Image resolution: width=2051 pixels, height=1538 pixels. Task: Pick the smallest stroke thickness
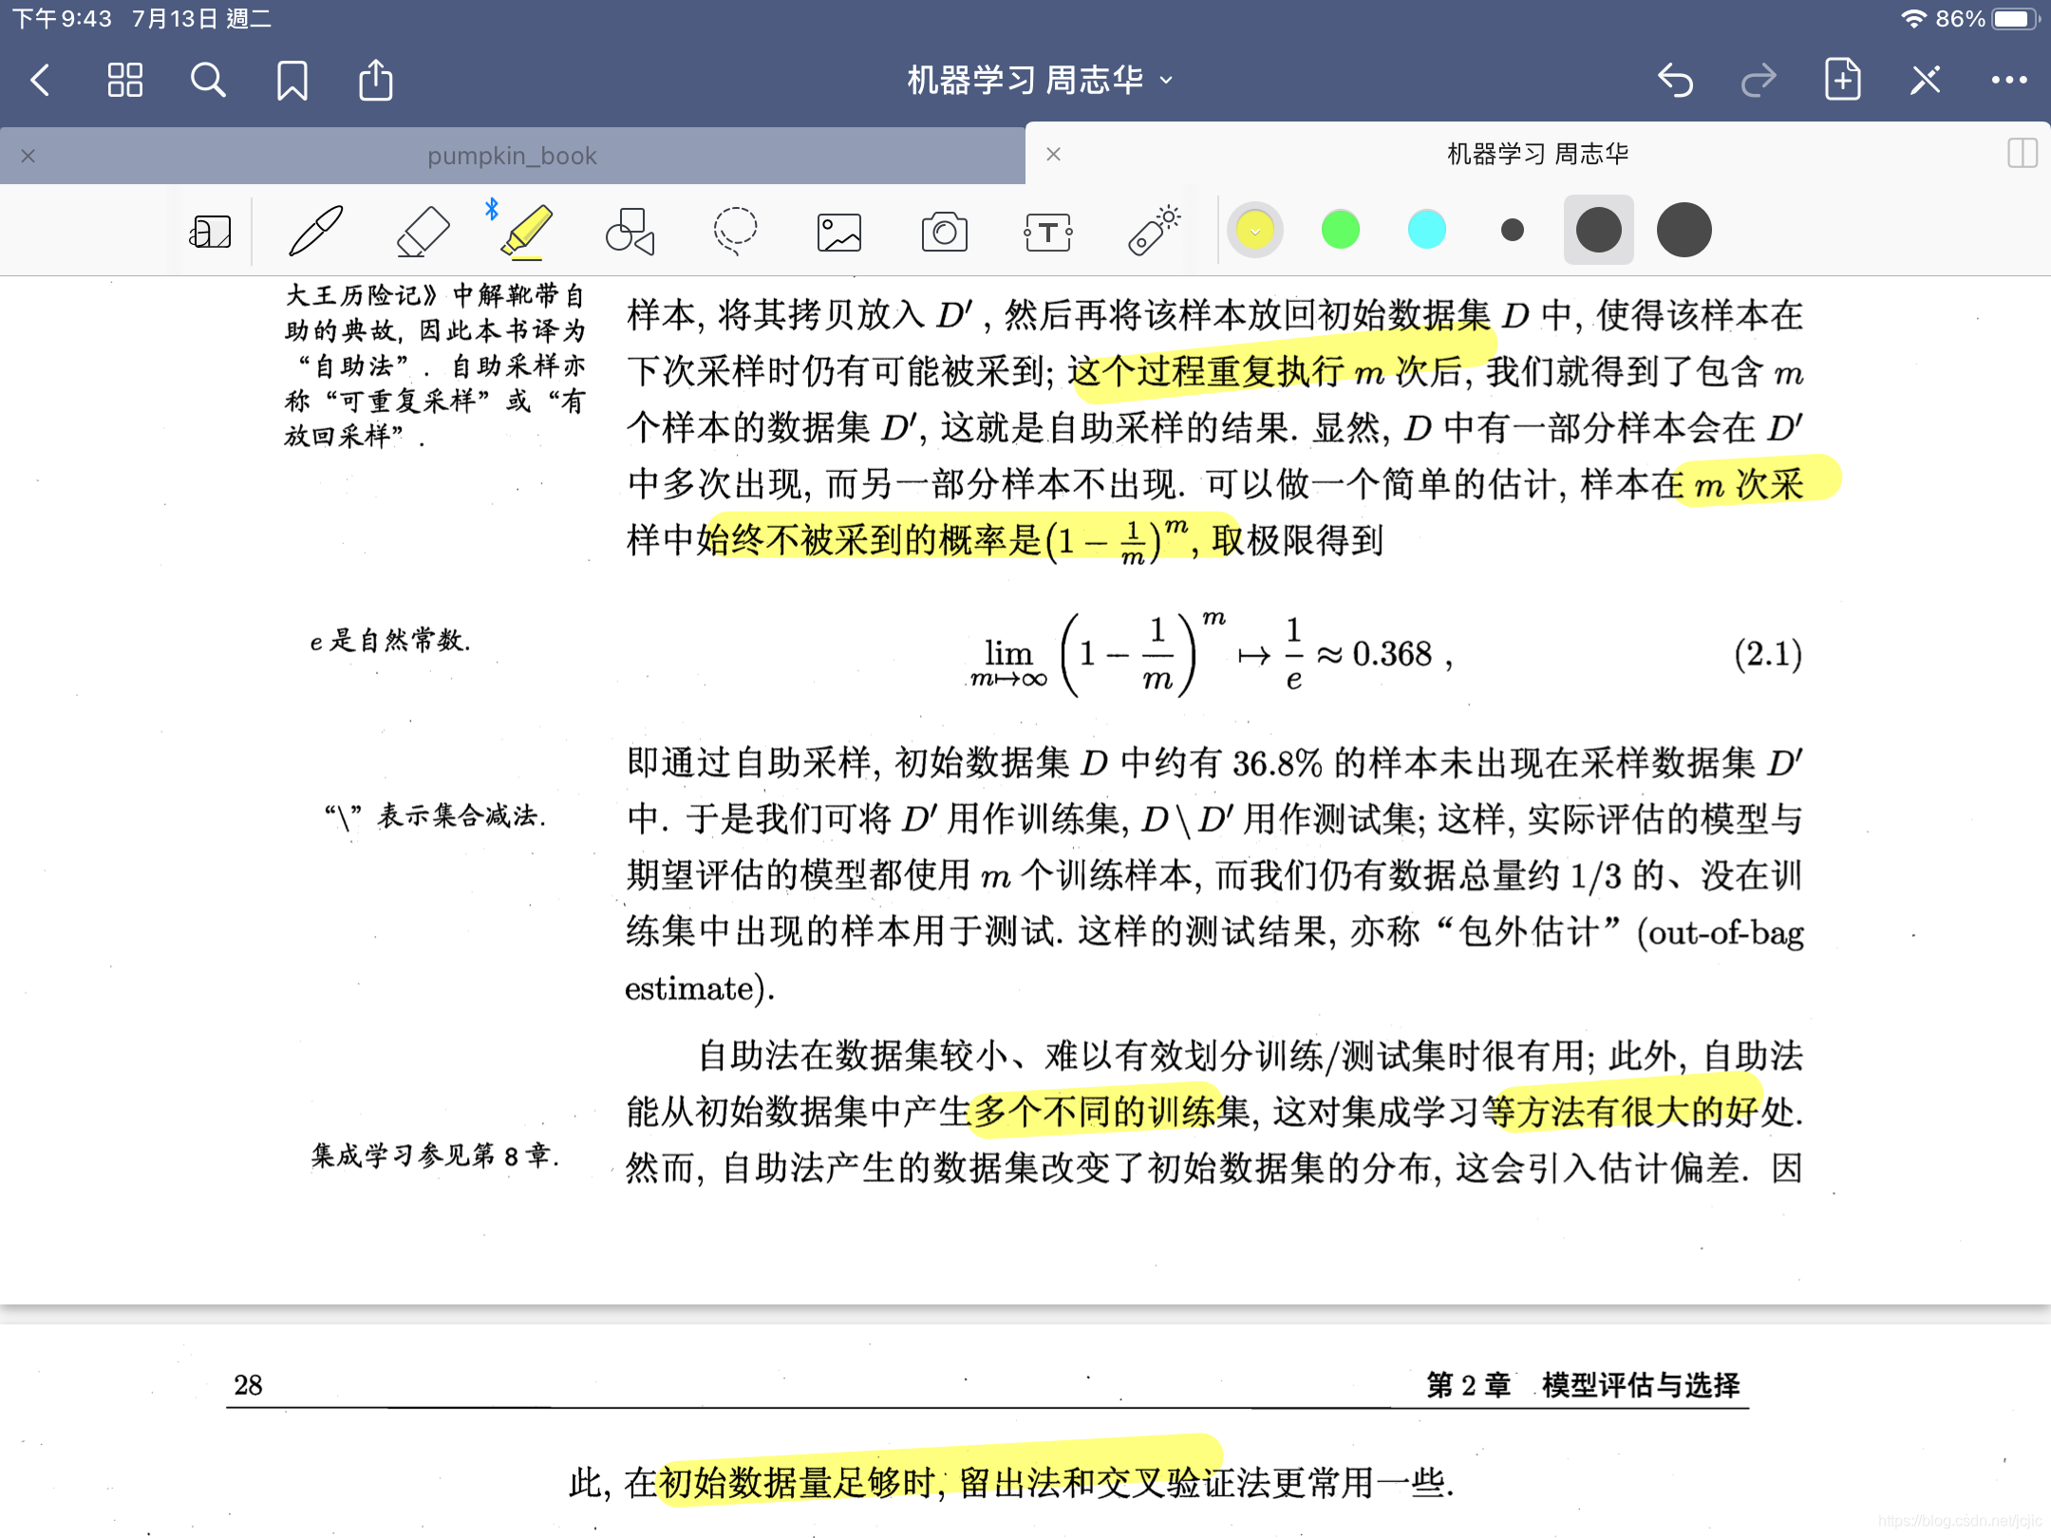(x=1513, y=230)
